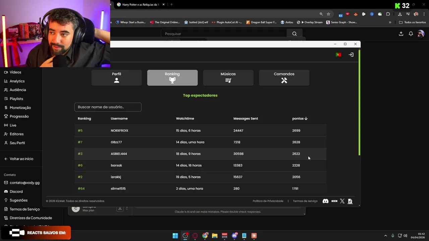Open Chrome media control icon
Screen dimensions: 429x241
click(x=408, y=14)
